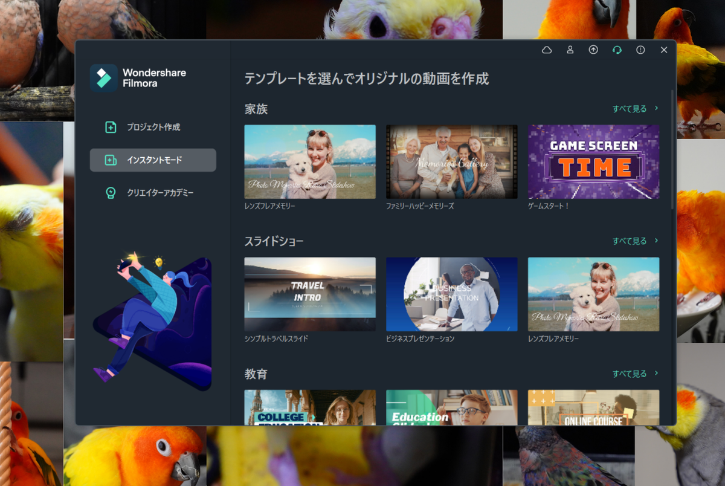Click the ゲームスタート！ caption
725x486 pixels.
[x=549, y=206]
